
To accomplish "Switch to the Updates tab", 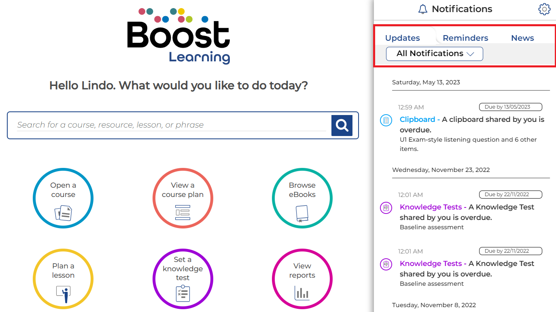I will pos(402,38).
